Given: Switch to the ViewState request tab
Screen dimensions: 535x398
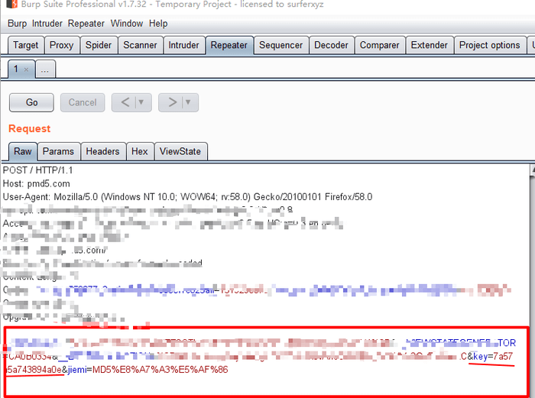Looking at the screenshot, I should 180,151.
